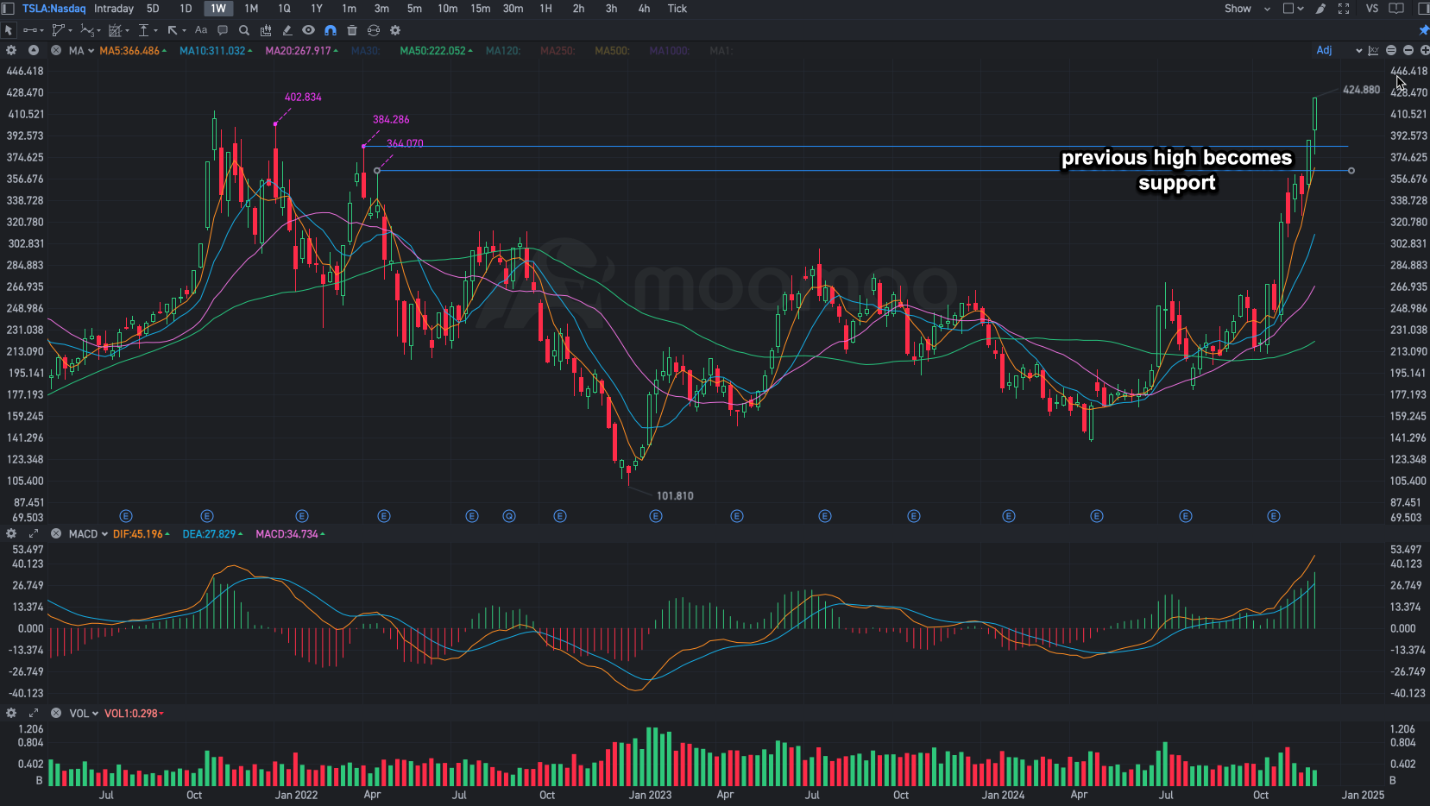Select the Fibonacci grid drawing tool
This screenshot has height=806, width=1430.
tap(115, 30)
